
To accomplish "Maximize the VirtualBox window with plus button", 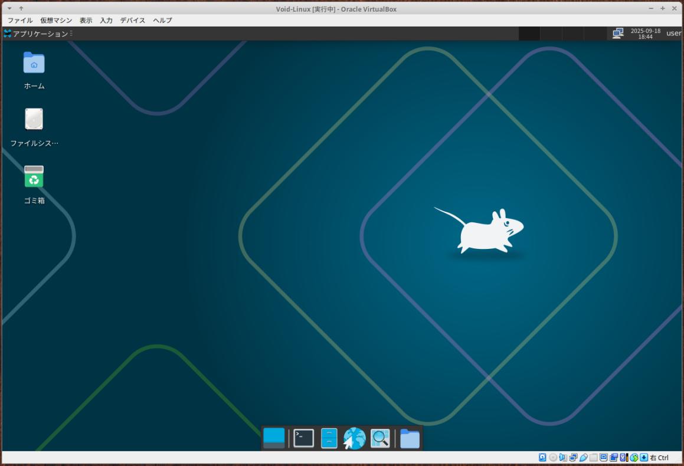I will (663, 8).
